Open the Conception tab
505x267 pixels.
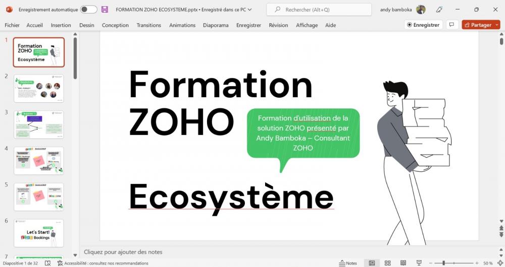(x=115, y=25)
